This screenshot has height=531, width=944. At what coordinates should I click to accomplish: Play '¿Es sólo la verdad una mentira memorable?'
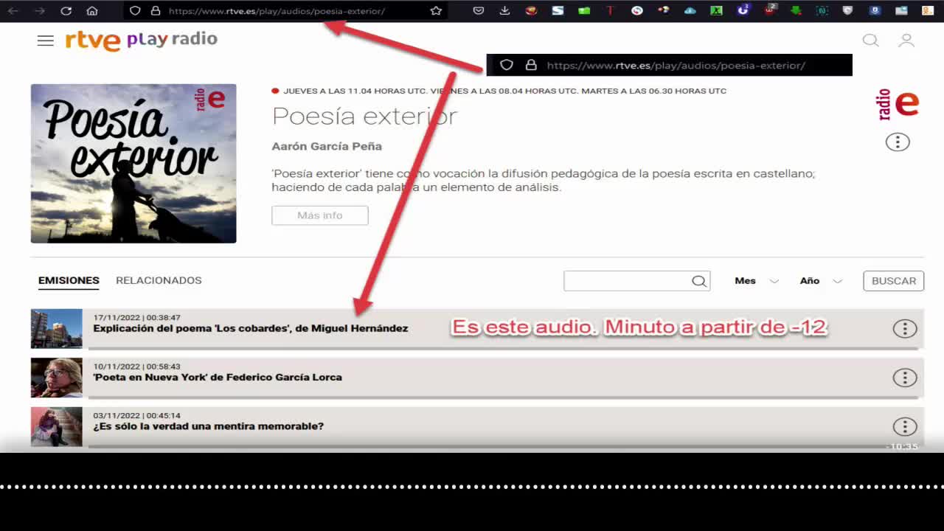(x=209, y=426)
